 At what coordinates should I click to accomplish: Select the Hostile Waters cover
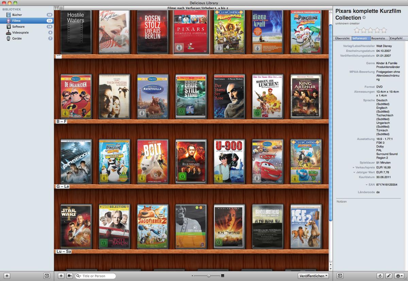tap(75, 32)
